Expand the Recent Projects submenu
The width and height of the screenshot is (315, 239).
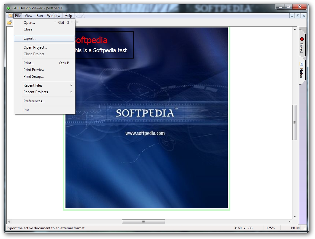[44, 92]
